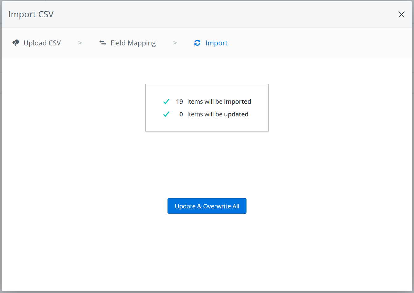The width and height of the screenshot is (414, 293).
Task: Click the line reading Items will be updated
Action: [218, 114]
